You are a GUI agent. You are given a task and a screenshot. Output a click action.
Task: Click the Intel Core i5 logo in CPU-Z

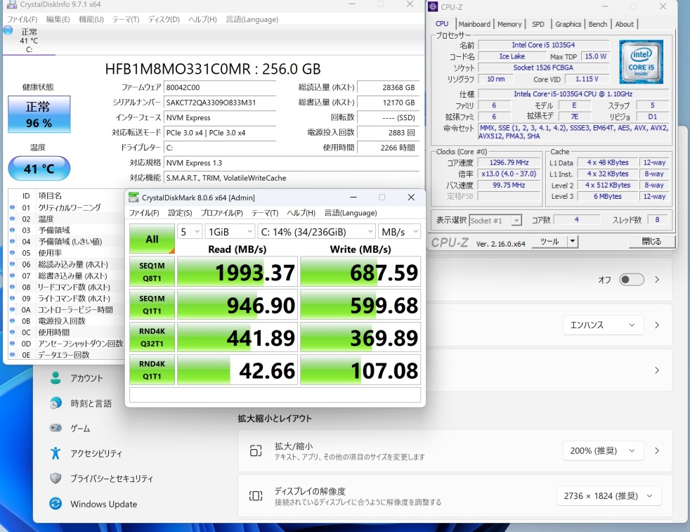641,63
